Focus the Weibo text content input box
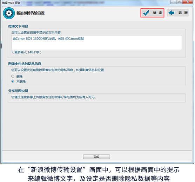Viewport: 195px width, 182px height. [x=97, y=43]
